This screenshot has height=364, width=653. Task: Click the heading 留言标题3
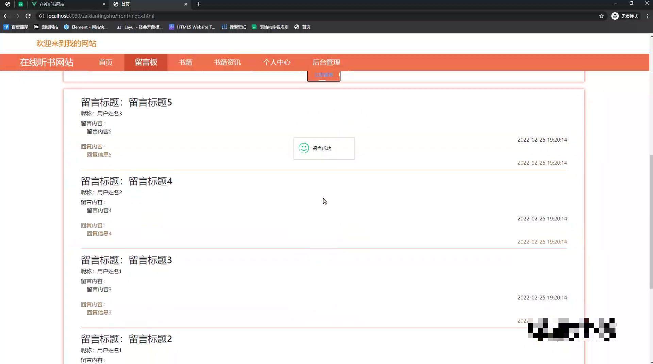coord(150,260)
